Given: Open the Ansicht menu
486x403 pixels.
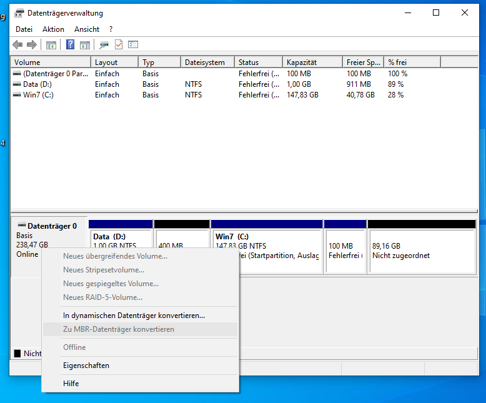Looking at the screenshot, I should (x=87, y=29).
